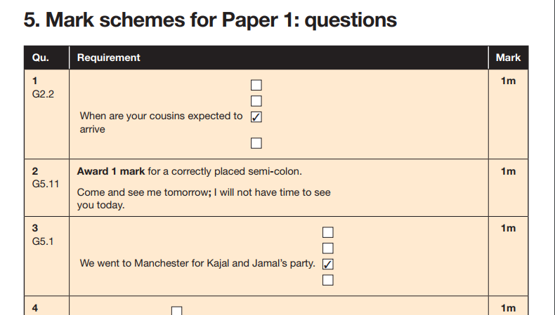Image resolution: width=555 pixels, height=315 pixels.
Task: Click the partly visible checkbox in question 4
Action: (x=176, y=311)
